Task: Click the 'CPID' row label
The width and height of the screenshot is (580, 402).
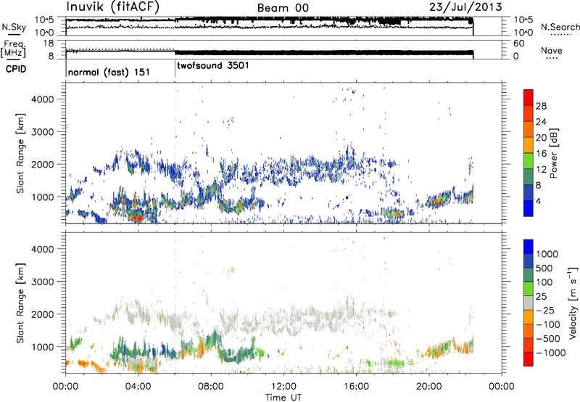Action: click(x=16, y=69)
